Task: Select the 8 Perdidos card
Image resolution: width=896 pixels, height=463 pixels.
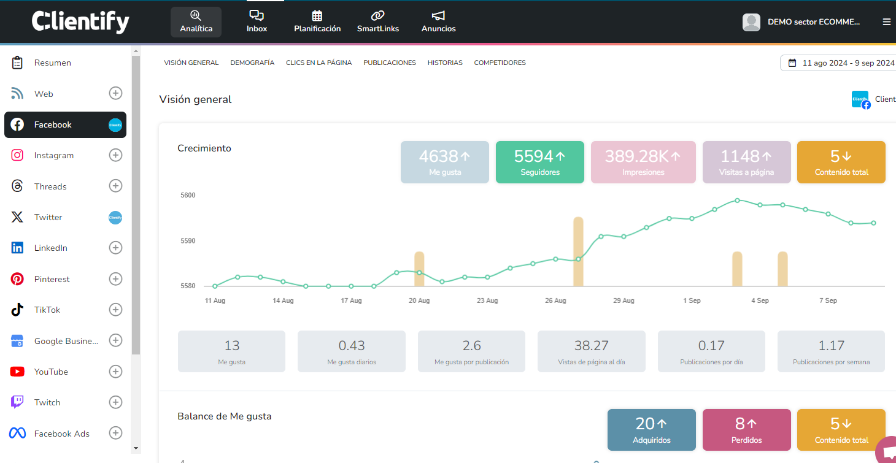Action: point(747,430)
